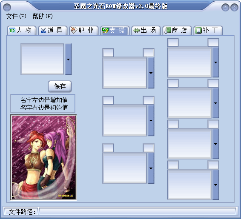
Task: Go to the 出场 tab with arrows icon
Action: click(x=146, y=30)
